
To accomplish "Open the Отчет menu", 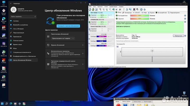I will point(106,7).
